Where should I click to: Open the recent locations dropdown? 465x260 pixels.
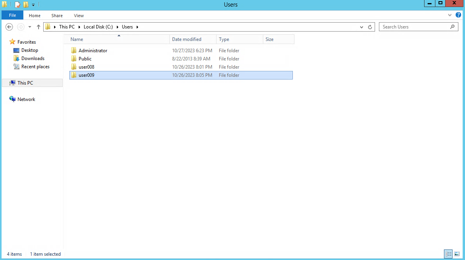(x=30, y=27)
